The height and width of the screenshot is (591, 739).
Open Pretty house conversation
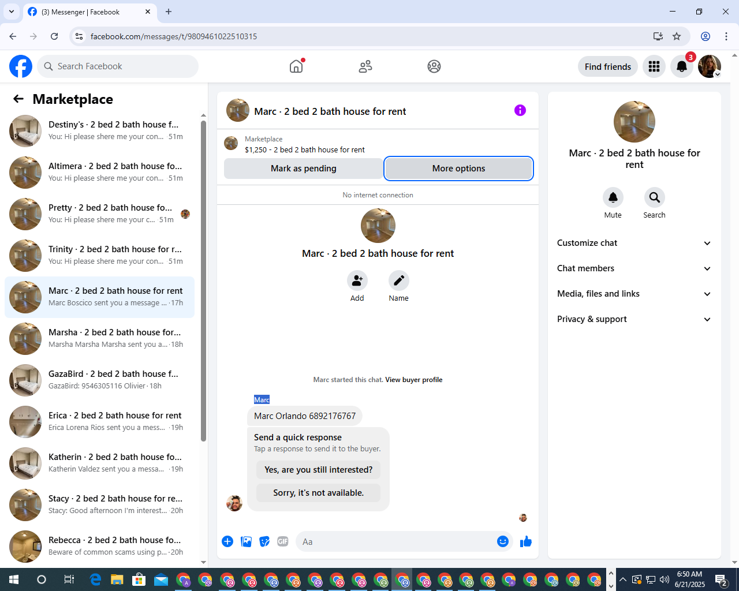[99, 214]
